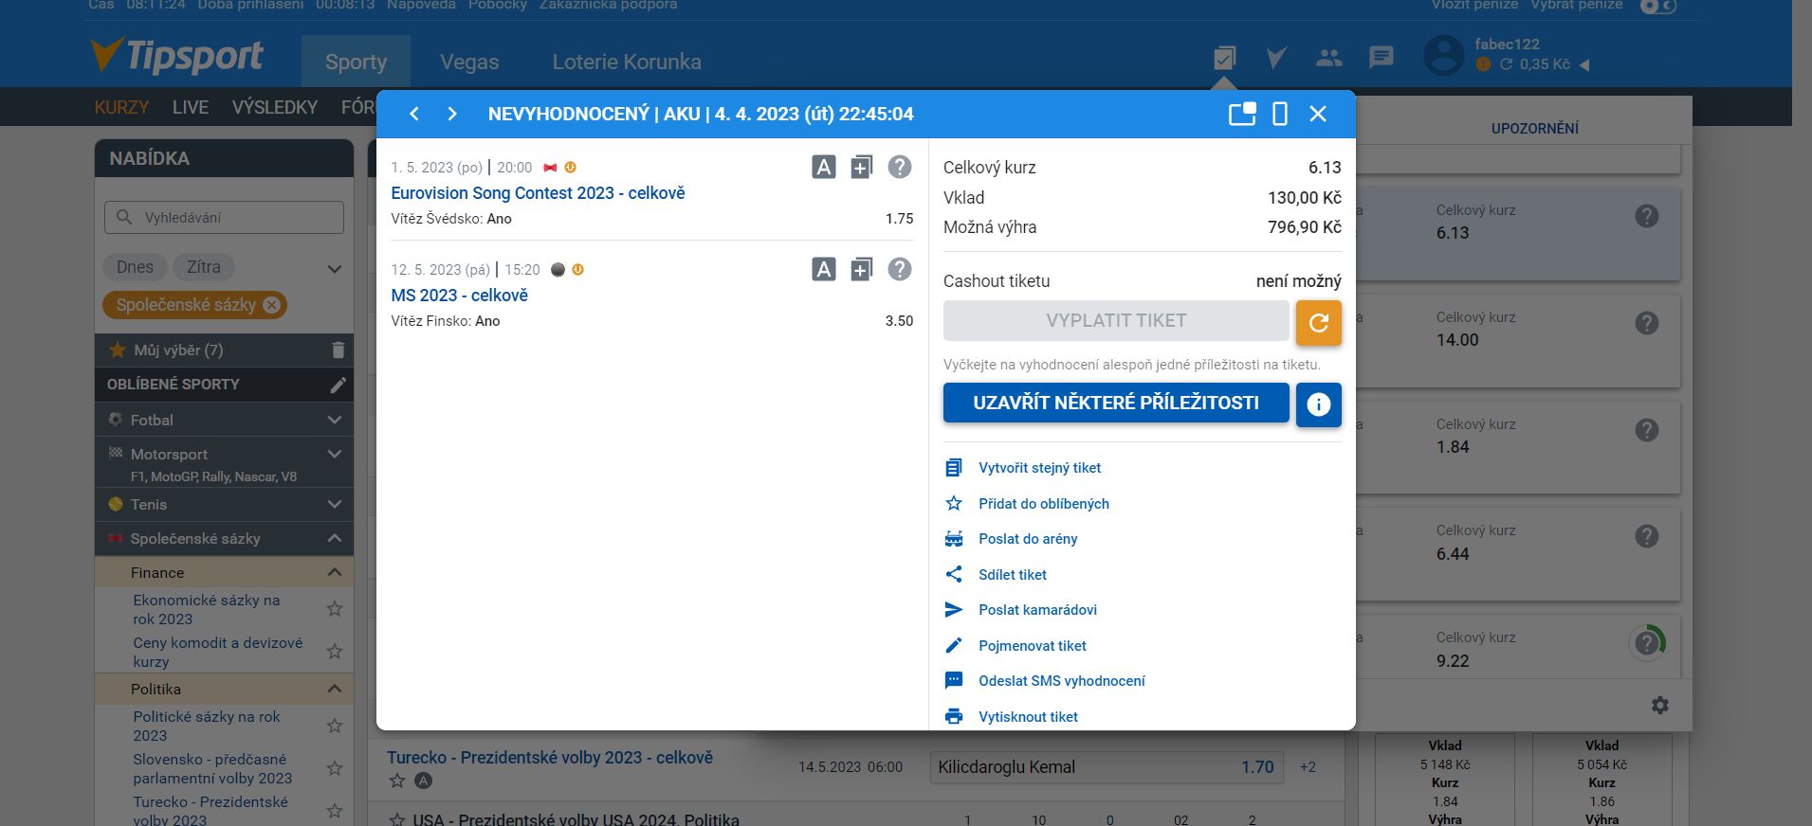Expand date filter chevron
The height and width of the screenshot is (826, 1812).
click(x=334, y=269)
